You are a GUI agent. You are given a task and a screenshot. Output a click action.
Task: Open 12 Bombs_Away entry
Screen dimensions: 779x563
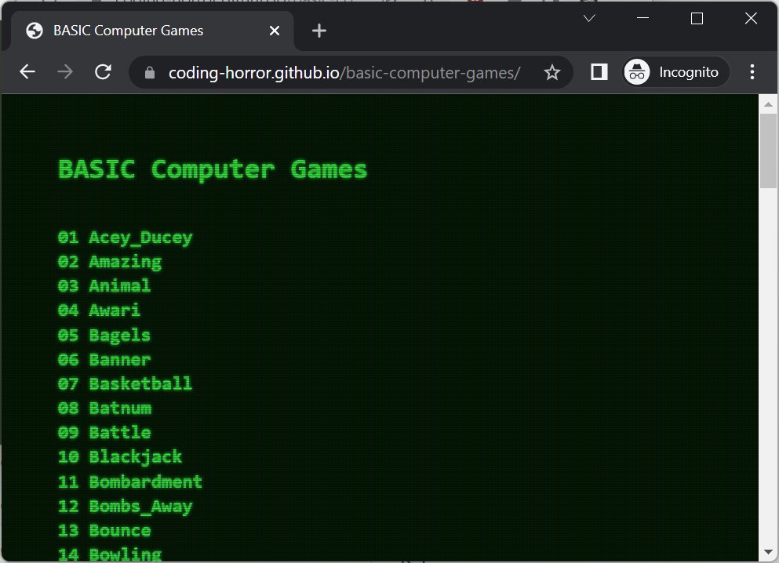click(125, 506)
